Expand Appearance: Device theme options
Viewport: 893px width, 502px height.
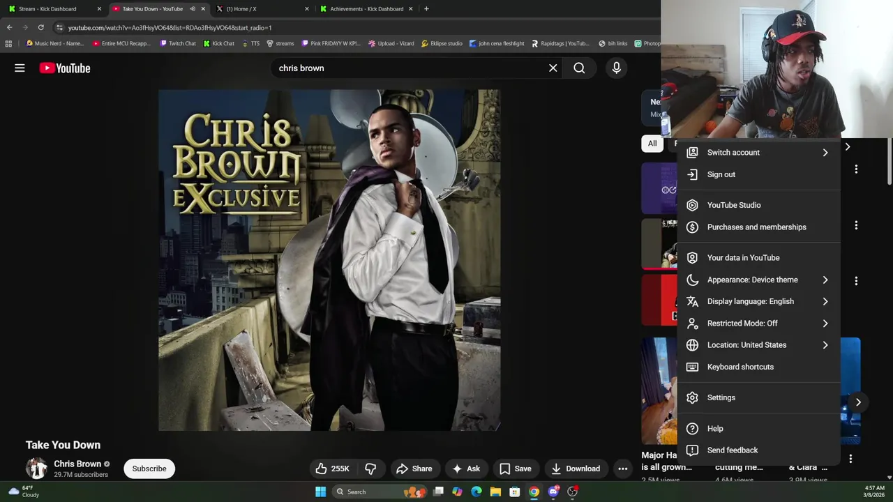click(x=758, y=280)
